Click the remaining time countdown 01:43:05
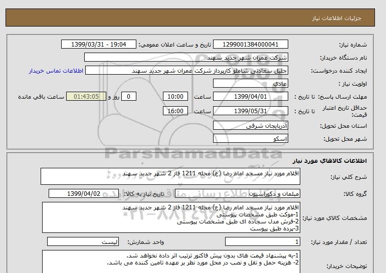The width and height of the screenshot is (386, 273). [86, 96]
